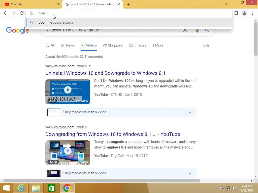Open the Windows Store taskbar icon
The image size is (258, 193).
click(x=51, y=188)
